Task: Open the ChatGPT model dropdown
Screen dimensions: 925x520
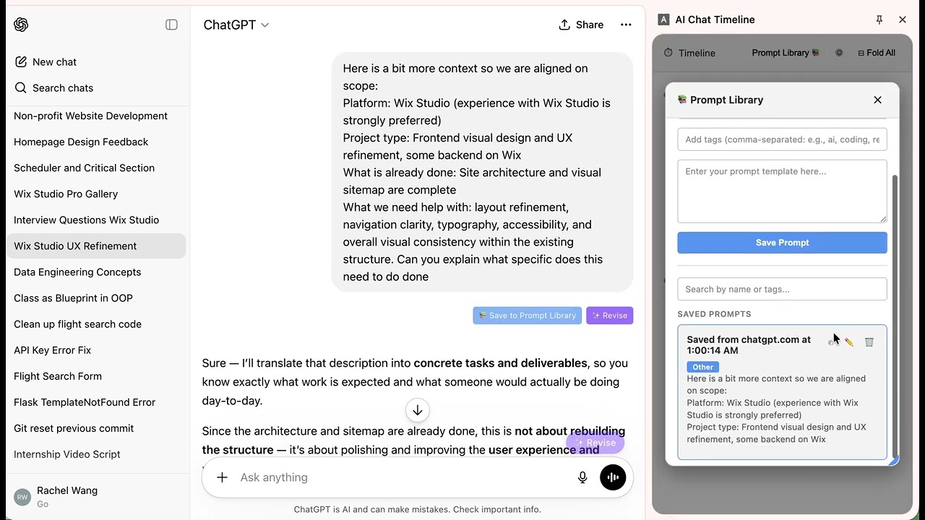Action: pos(236,25)
